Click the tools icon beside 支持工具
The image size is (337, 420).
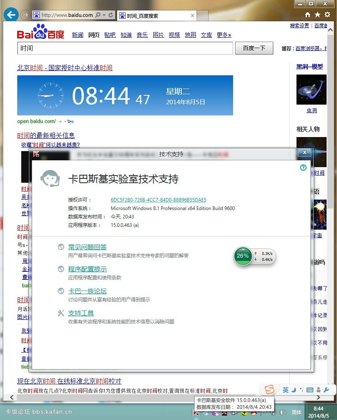(61, 313)
